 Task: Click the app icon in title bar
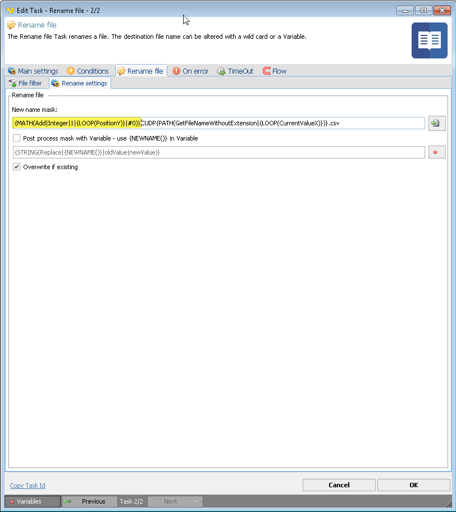click(10, 11)
